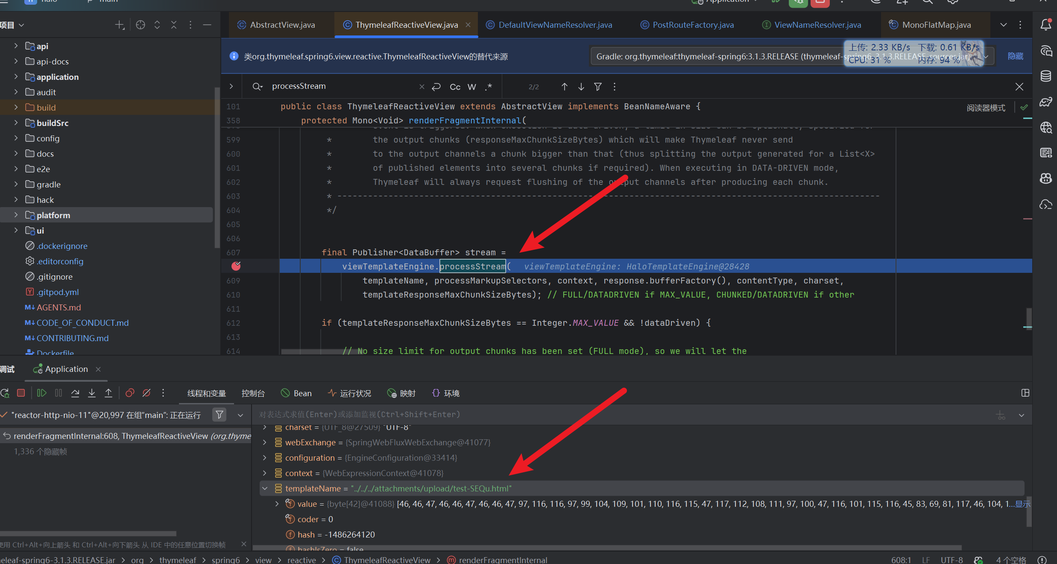Click the 阅读器模式 reader mode button
This screenshot has width=1057, height=564.
click(986, 108)
